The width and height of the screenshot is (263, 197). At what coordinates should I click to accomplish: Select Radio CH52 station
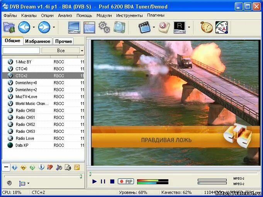tap(43, 124)
